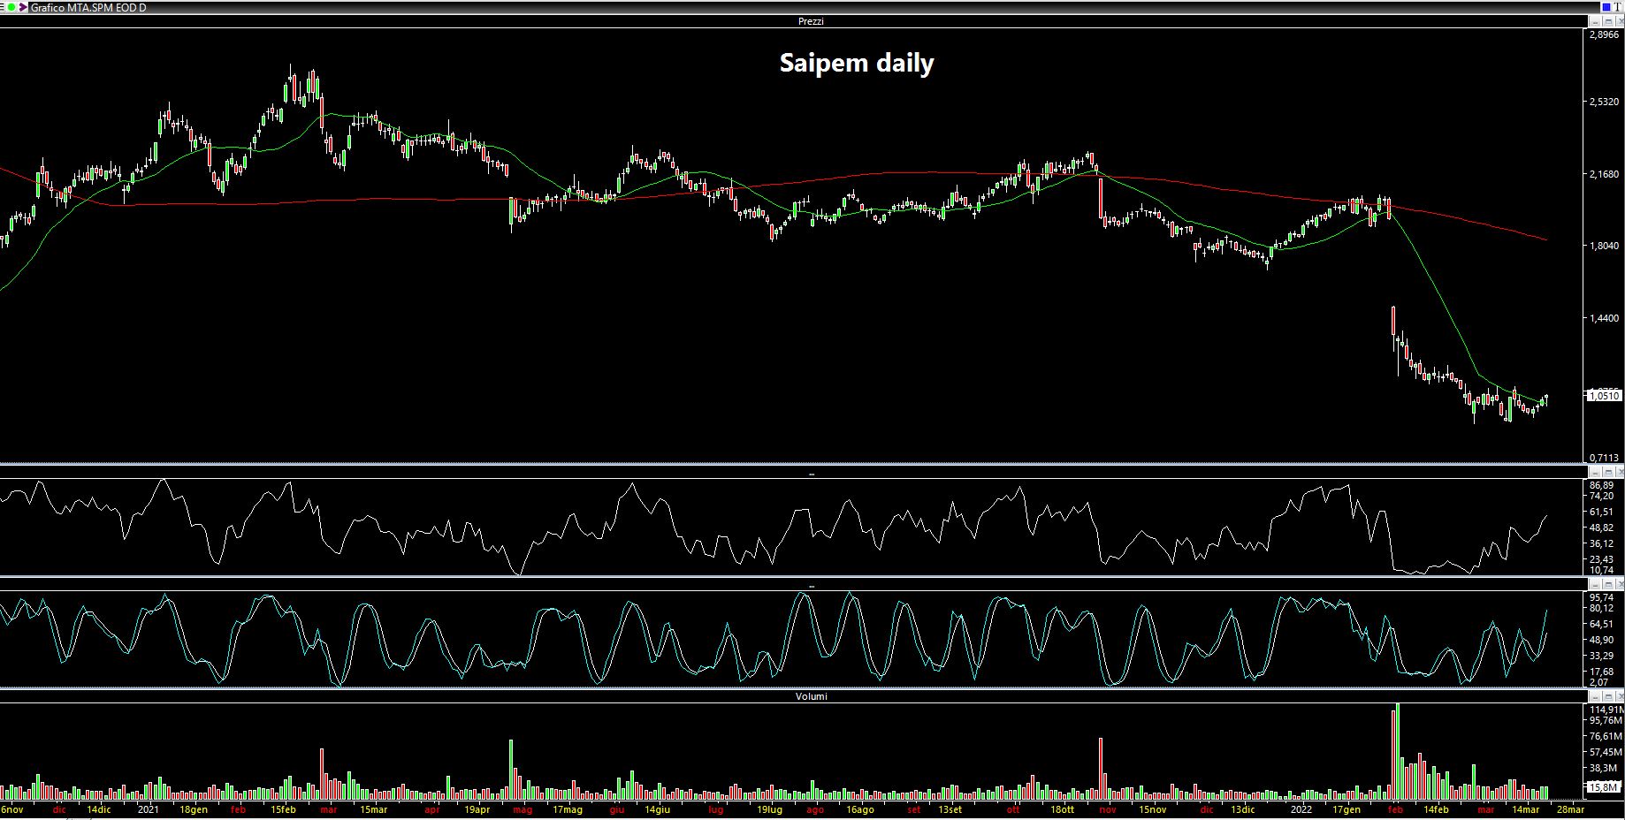Click the 2,5320 price scale value
This screenshot has height=820, width=1625.
(1604, 102)
